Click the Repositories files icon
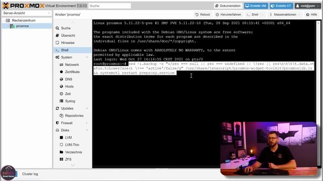323x181 pixels. (61, 116)
